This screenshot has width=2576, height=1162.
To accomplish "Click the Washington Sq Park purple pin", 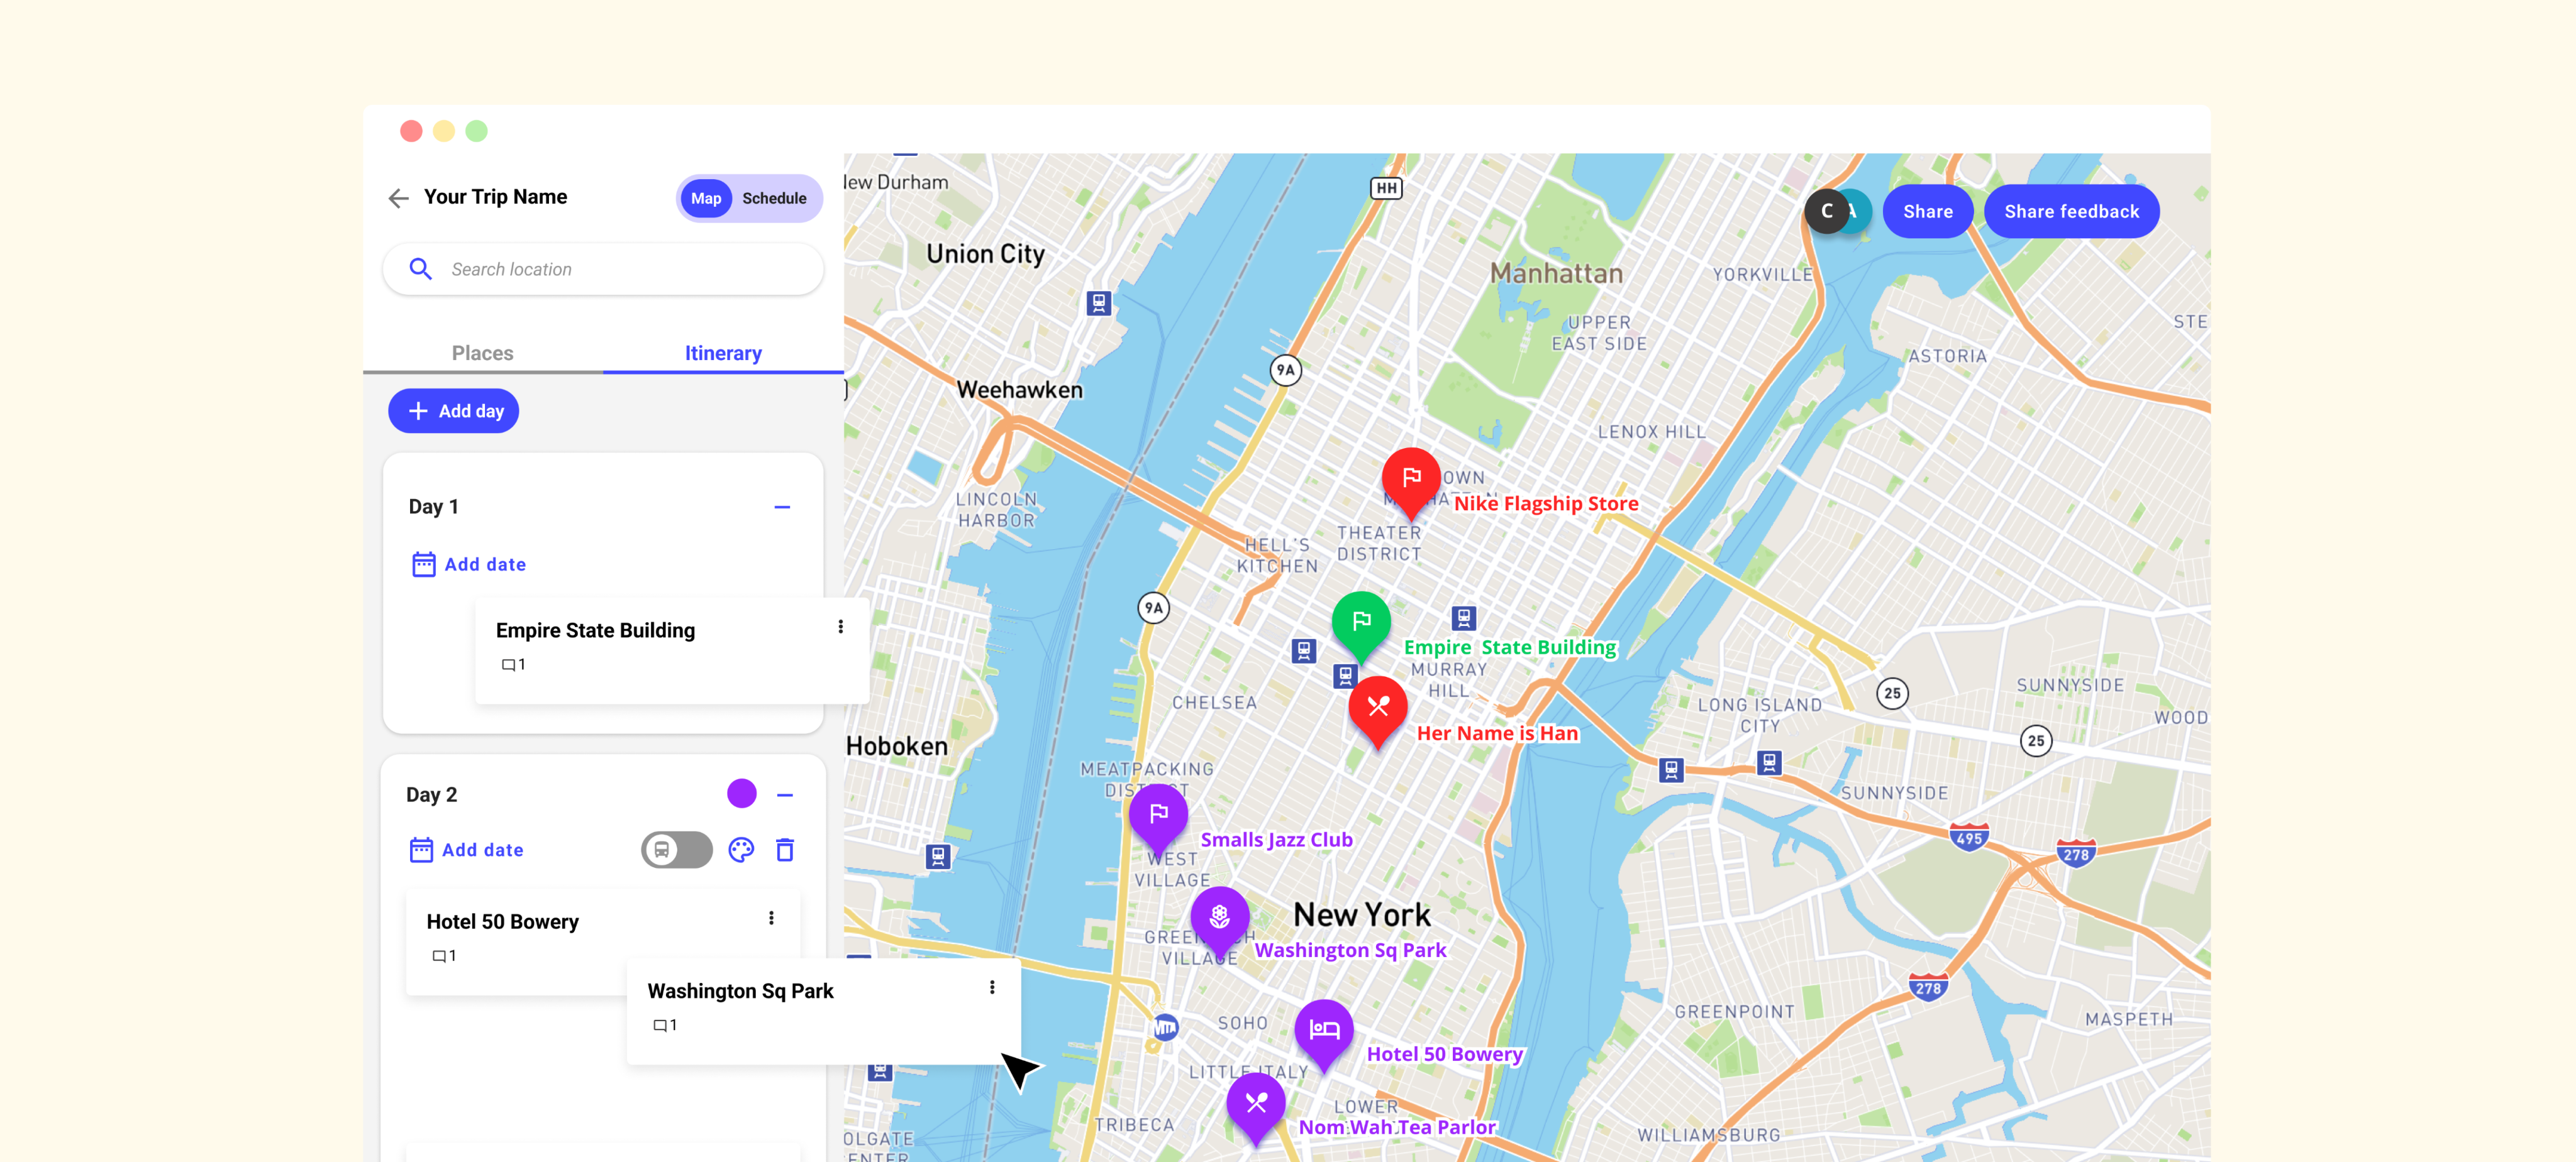I will point(1219,916).
